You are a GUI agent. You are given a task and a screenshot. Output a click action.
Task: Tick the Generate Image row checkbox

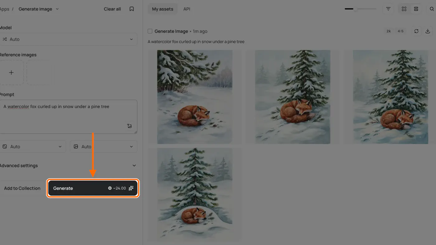[x=150, y=31]
